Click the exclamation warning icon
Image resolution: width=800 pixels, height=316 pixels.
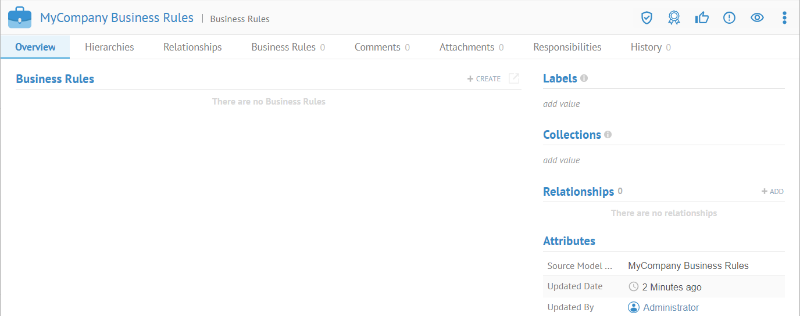(729, 18)
